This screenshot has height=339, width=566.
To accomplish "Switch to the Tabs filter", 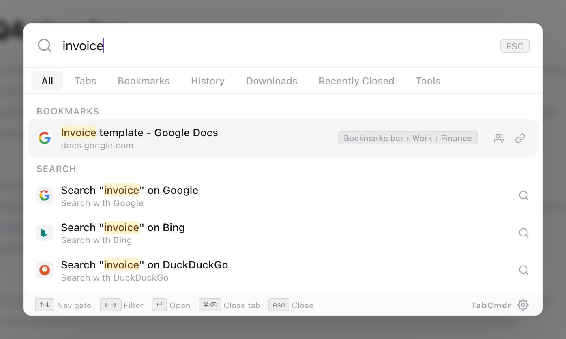I will [86, 81].
